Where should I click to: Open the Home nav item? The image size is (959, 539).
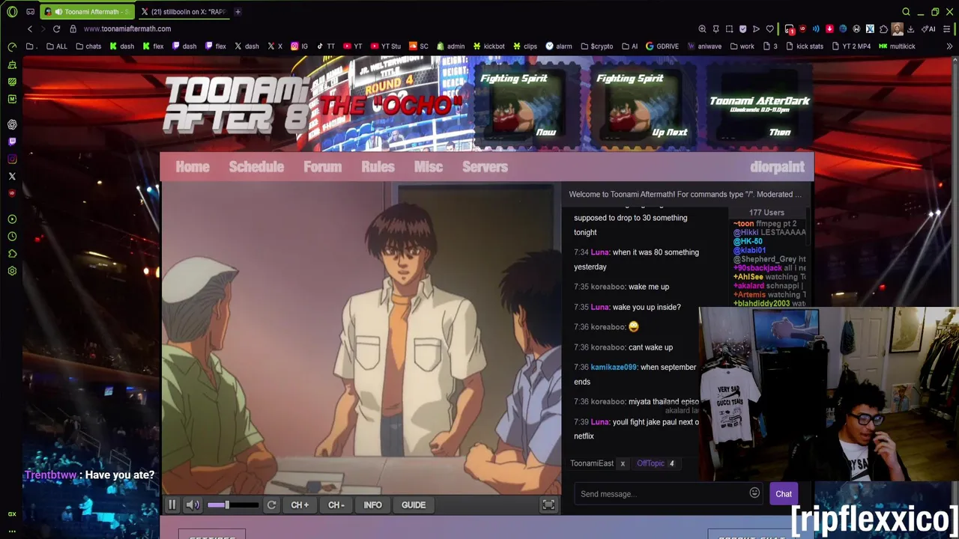point(193,167)
